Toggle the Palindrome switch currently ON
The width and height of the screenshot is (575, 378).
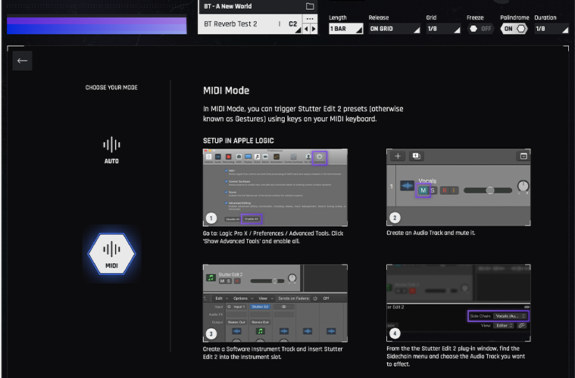coord(514,29)
